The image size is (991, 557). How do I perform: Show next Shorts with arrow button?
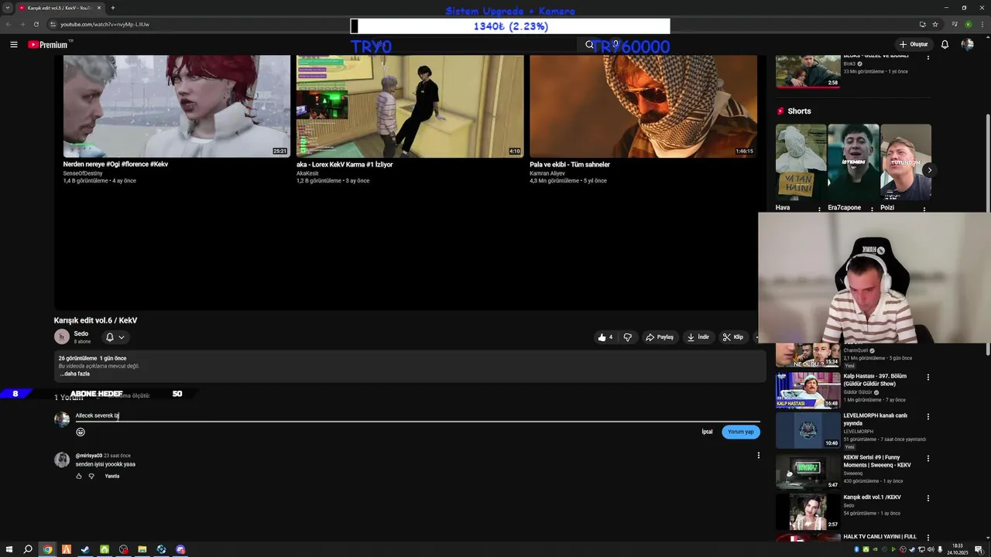[x=929, y=170]
